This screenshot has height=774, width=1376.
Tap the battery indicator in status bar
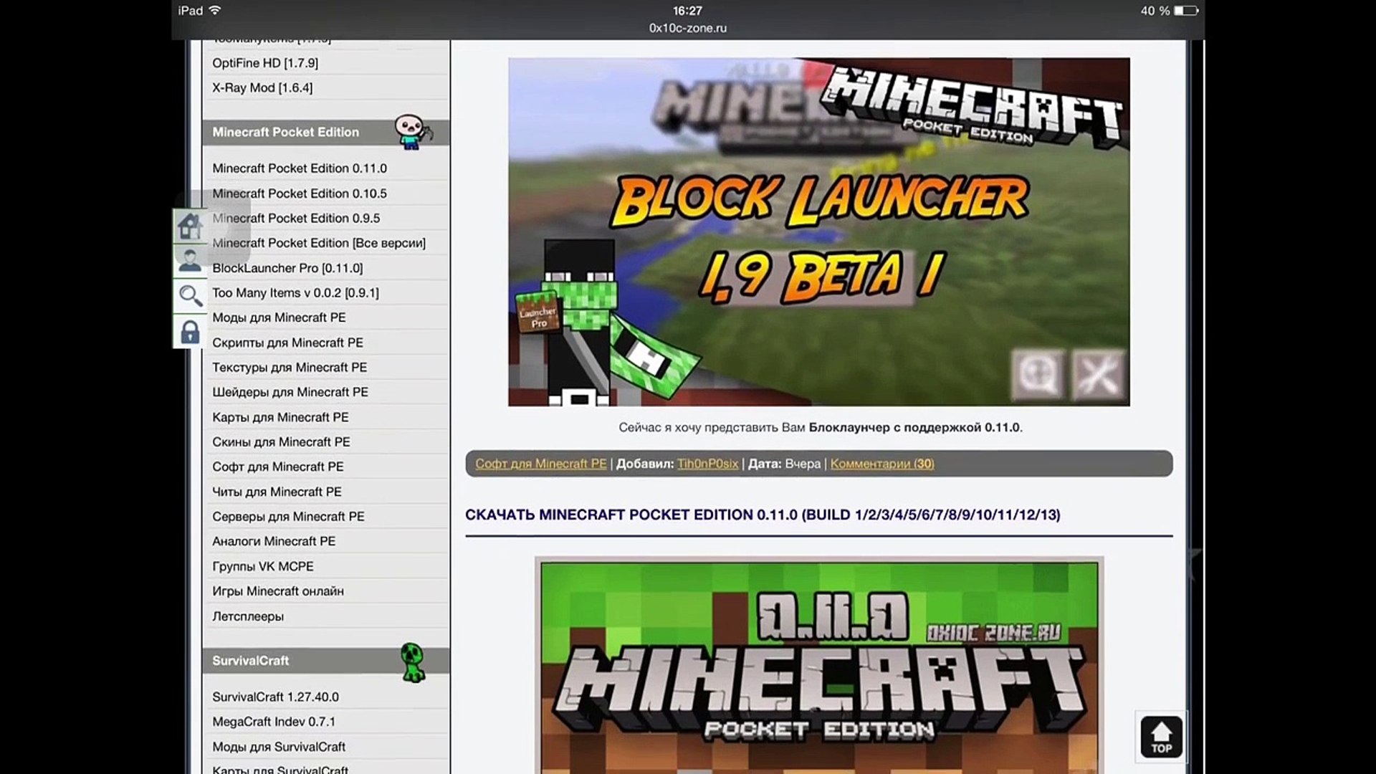[1186, 11]
